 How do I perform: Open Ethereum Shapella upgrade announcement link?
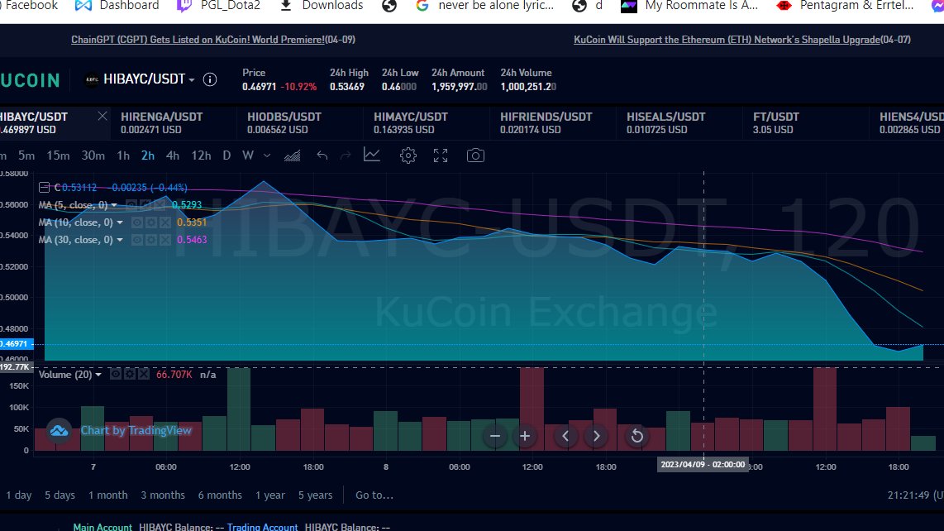coord(727,40)
